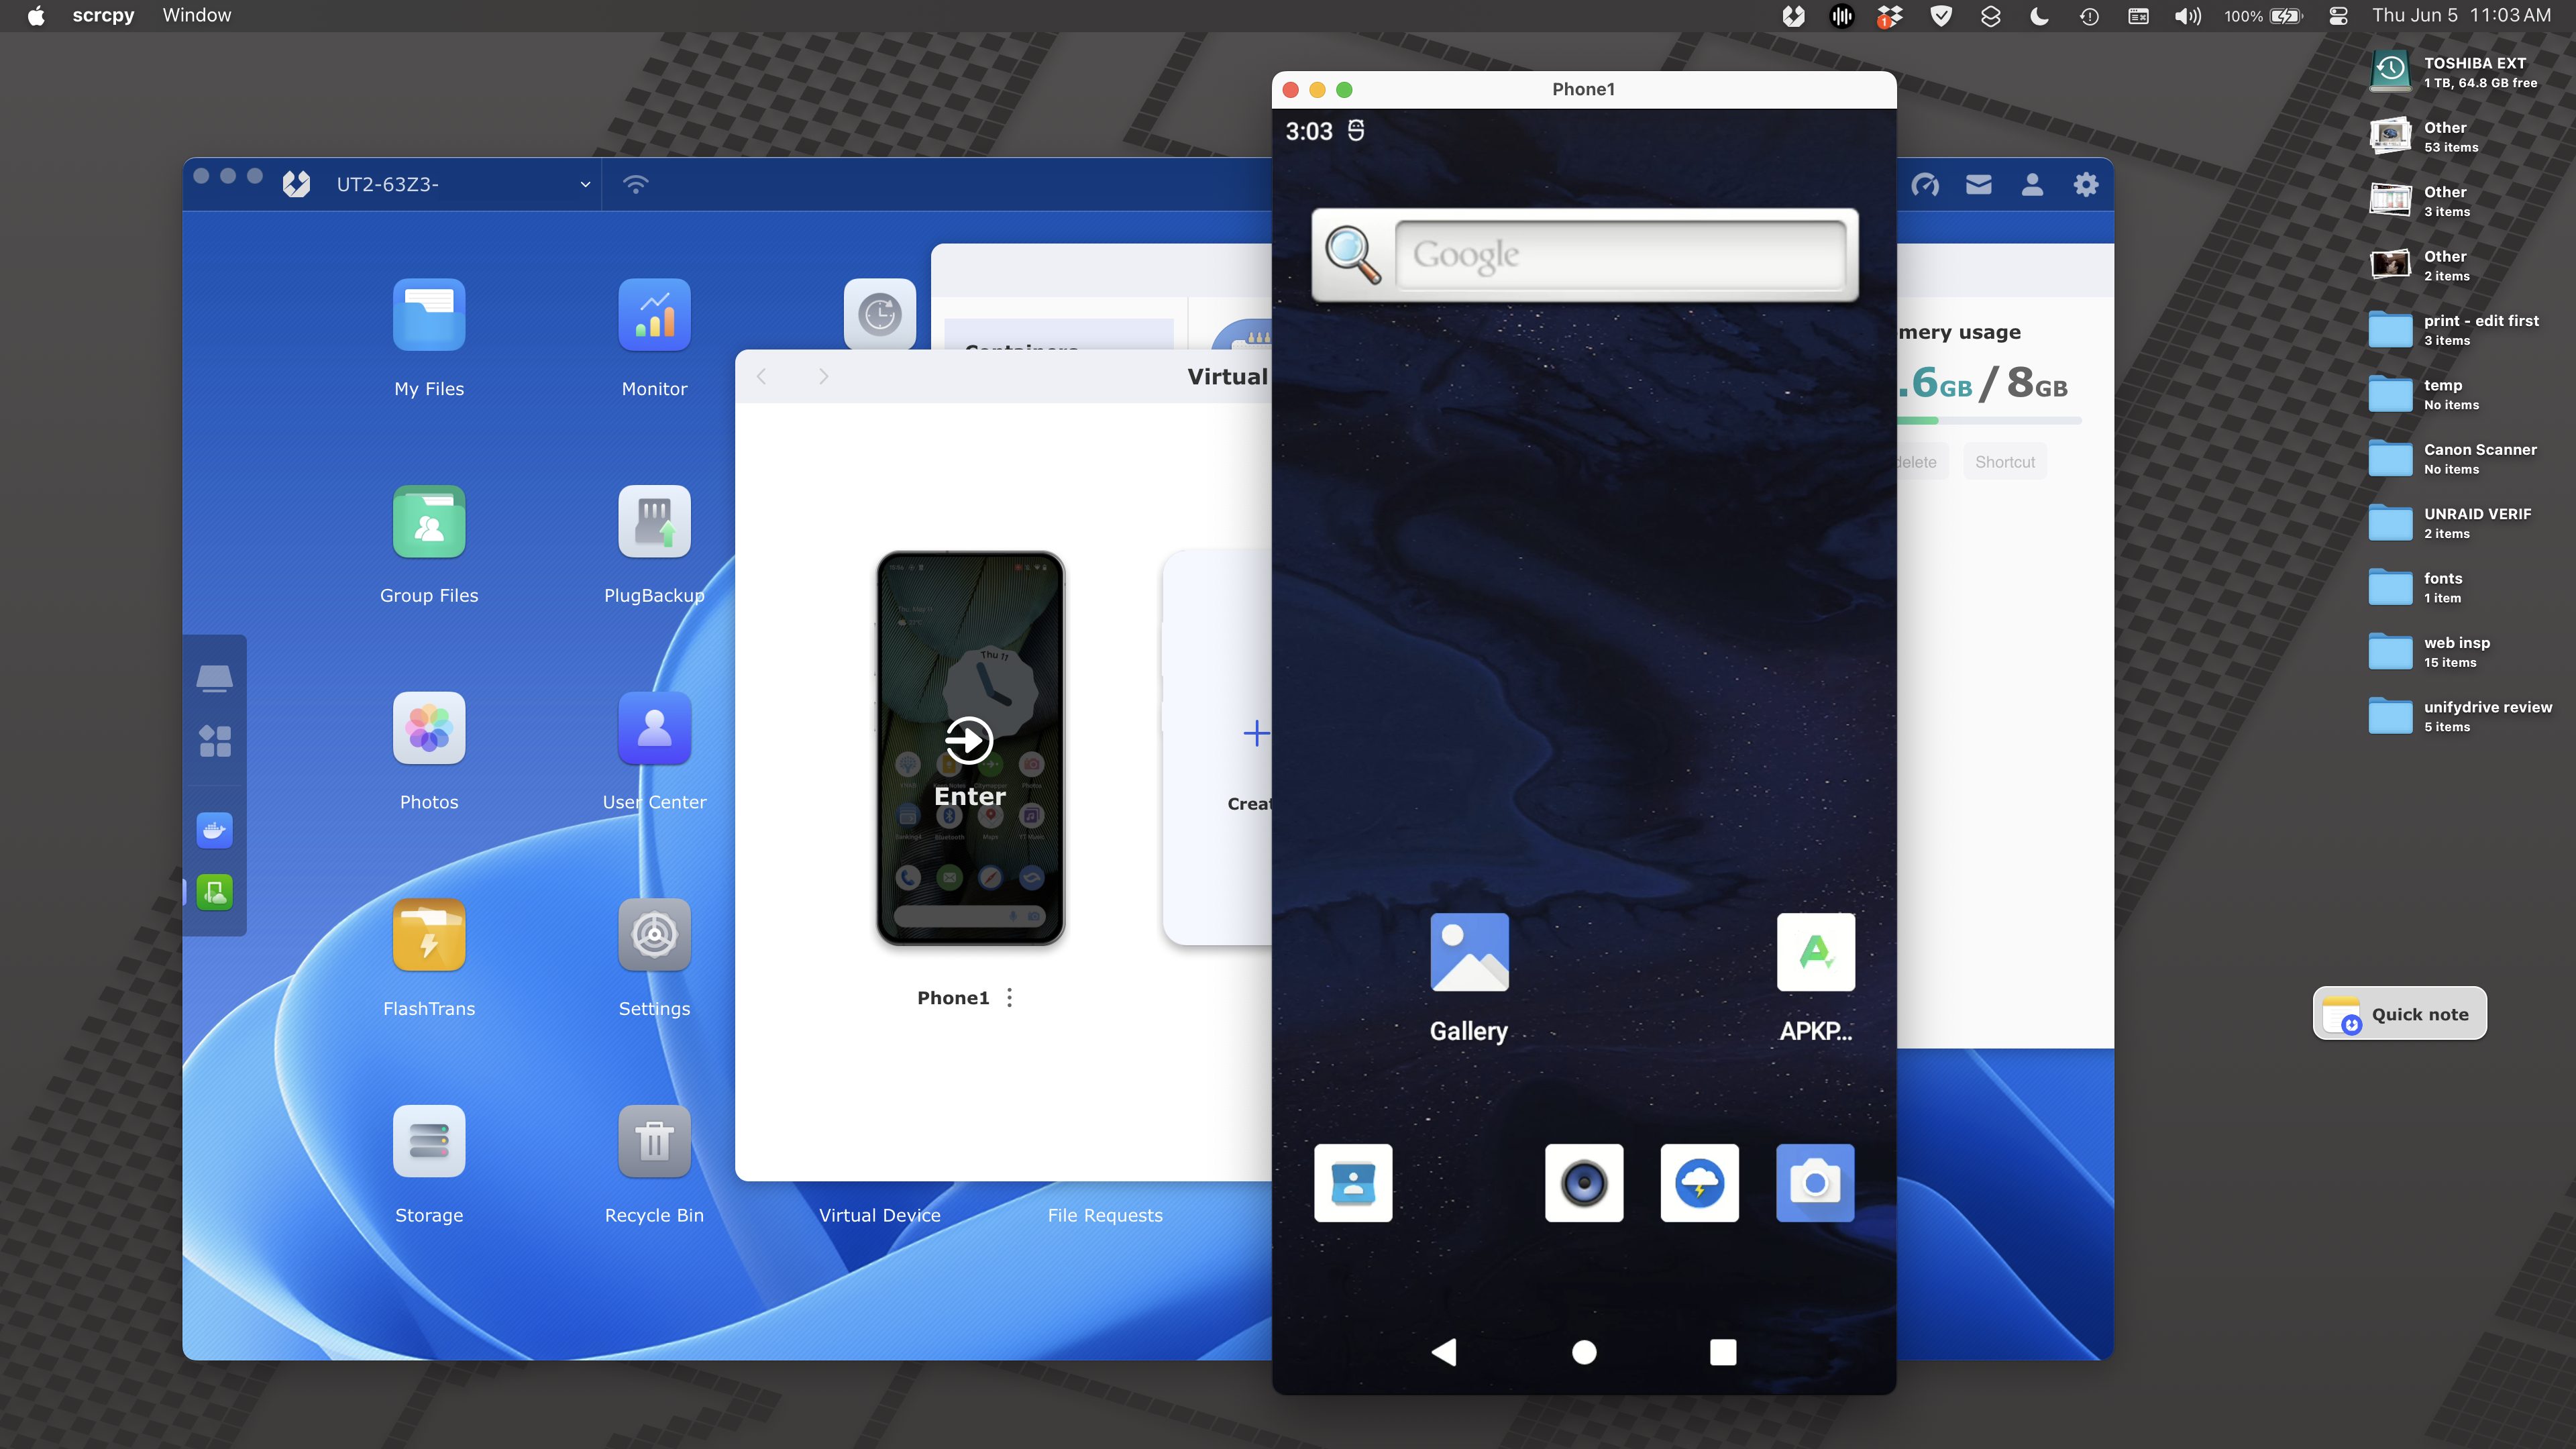The height and width of the screenshot is (1449, 2576).
Task: Click the forward arrow in Virtual window
Action: (823, 376)
